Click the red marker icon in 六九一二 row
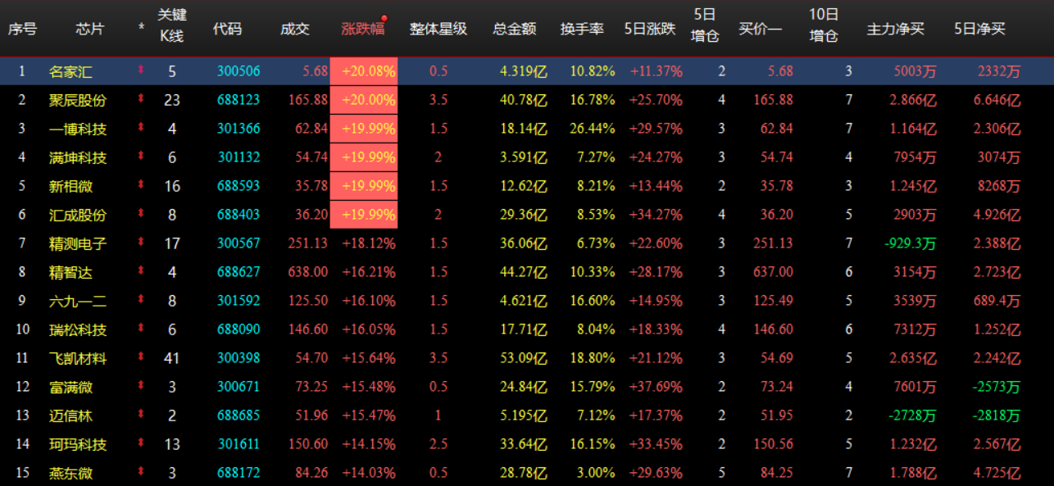 click(141, 300)
